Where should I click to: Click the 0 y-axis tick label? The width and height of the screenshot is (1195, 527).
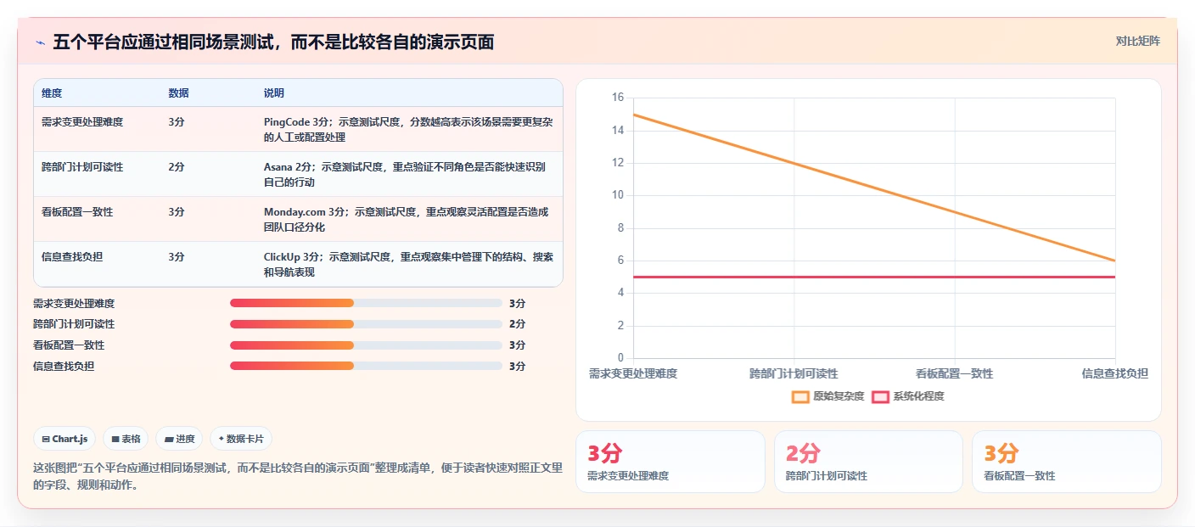pyautogui.click(x=620, y=358)
